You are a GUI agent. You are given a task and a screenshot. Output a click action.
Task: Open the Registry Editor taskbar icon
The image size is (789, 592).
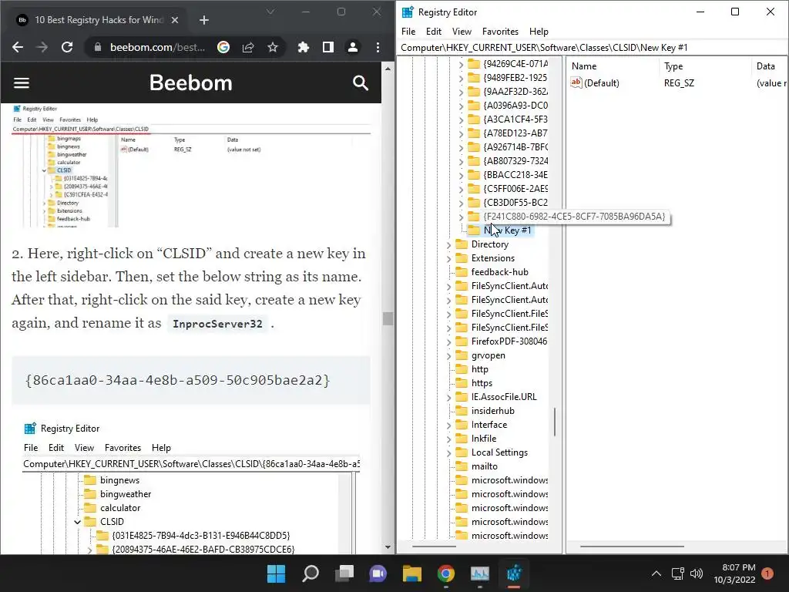pyautogui.click(x=514, y=573)
